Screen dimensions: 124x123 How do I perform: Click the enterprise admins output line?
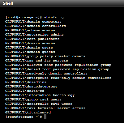point(34,35)
